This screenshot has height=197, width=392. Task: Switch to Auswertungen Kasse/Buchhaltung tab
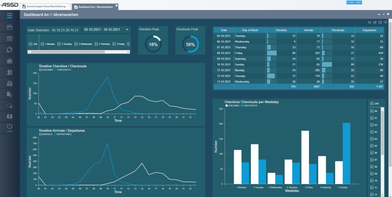(45, 7)
